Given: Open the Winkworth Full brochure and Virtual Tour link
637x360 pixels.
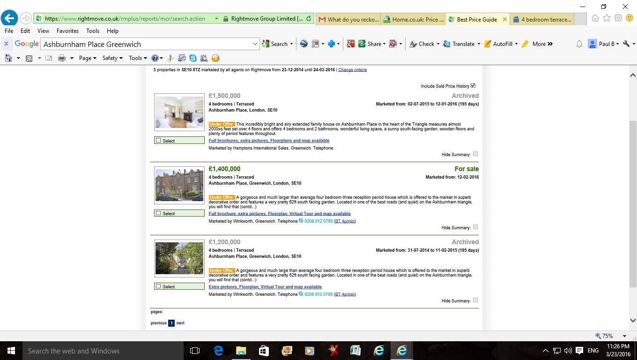Looking at the screenshot, I should tap(280, 214).
